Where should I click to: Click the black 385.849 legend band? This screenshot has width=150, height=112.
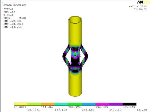pyautogui.click(x=130, y=104)
